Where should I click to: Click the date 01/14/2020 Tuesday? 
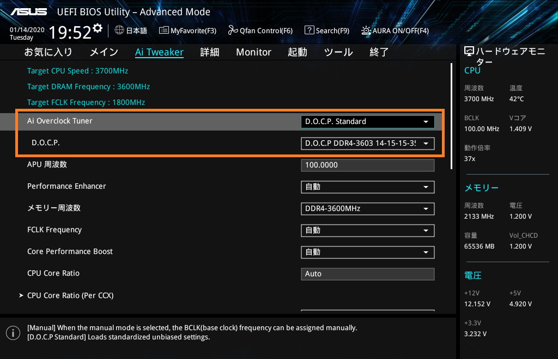[27, 34]
